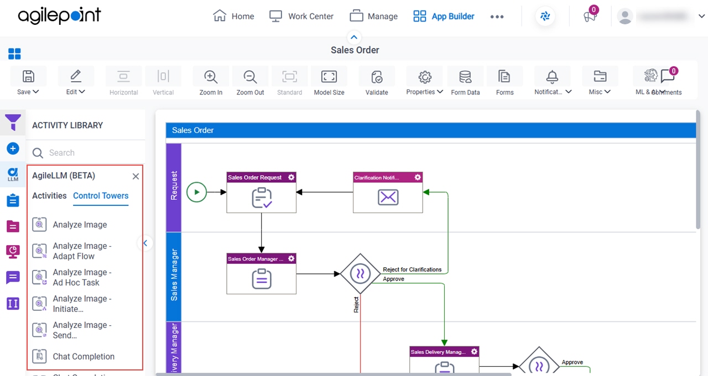
Task: Switch to the Control Towers tab
Action: pos(101,195)
